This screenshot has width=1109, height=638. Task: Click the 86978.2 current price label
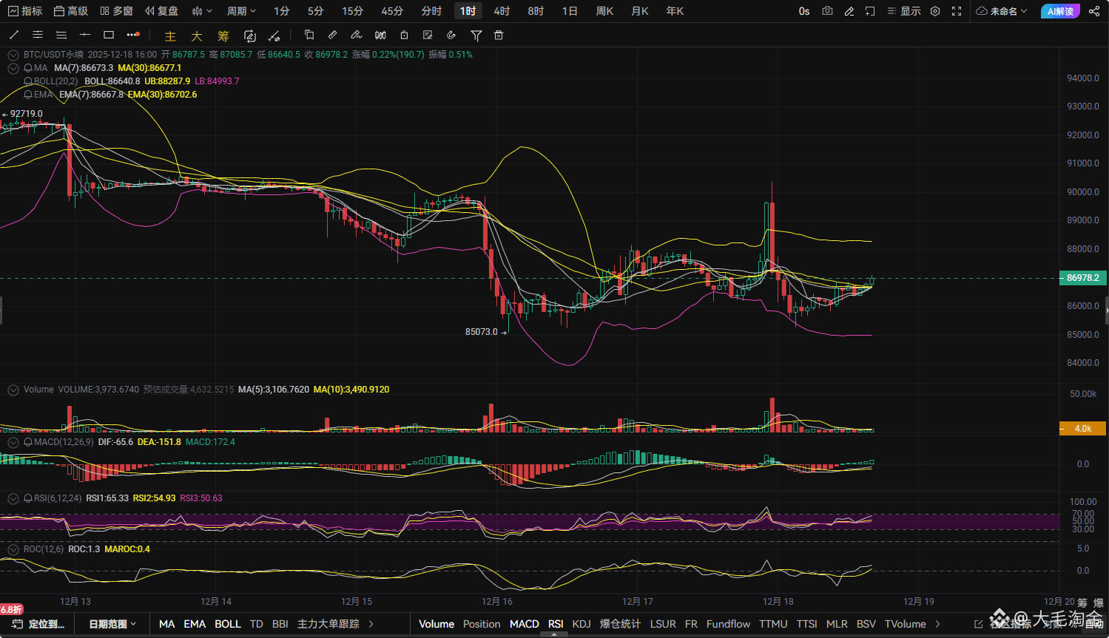(x=1082, y=278)
